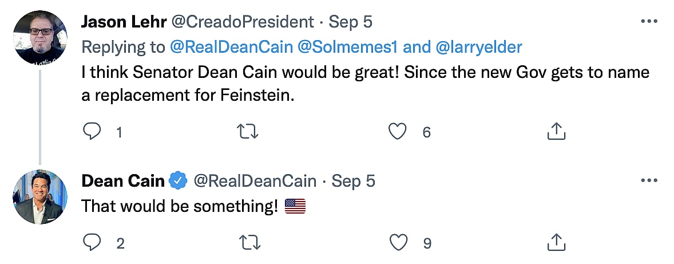Click Dean Cain's display name
Viewport: 674px width, 264px height.
(x=122, y=181)
